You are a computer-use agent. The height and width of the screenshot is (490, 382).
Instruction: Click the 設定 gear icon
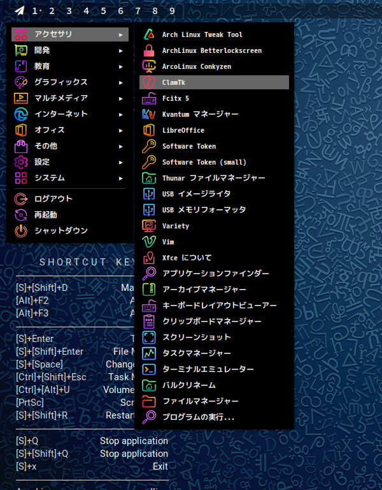point(21,162)
